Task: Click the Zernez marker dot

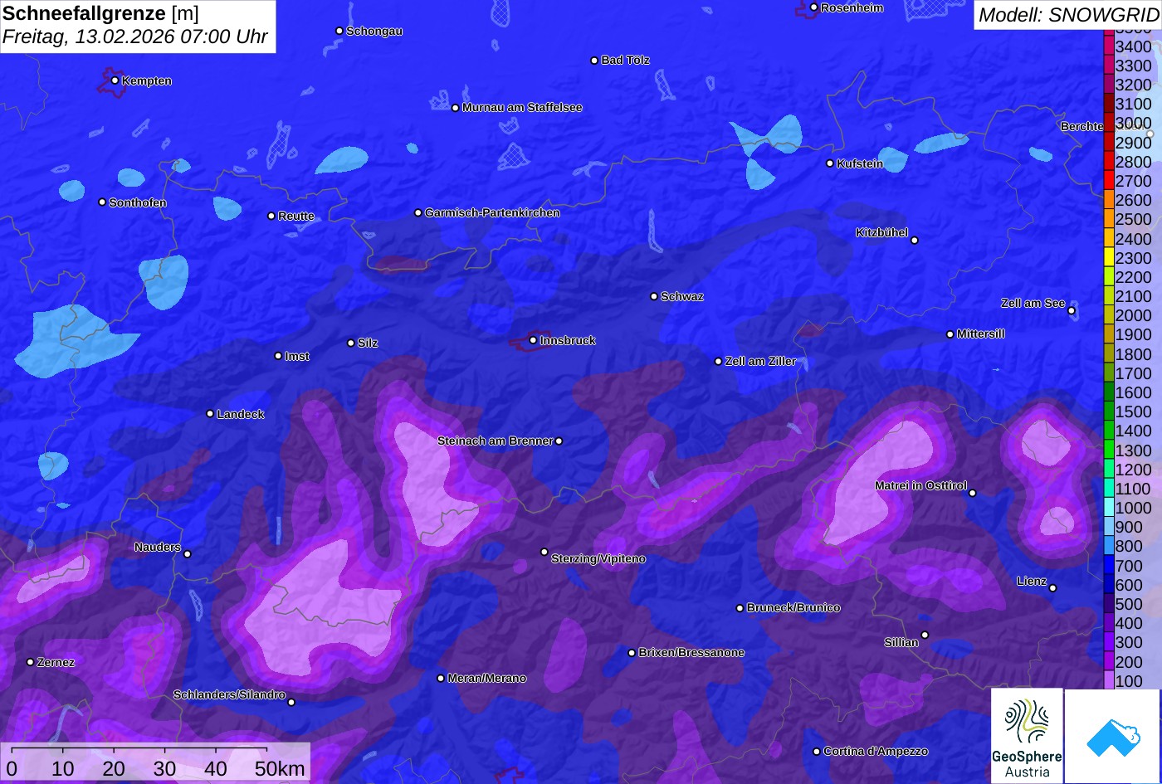Action: click(30, 662)
